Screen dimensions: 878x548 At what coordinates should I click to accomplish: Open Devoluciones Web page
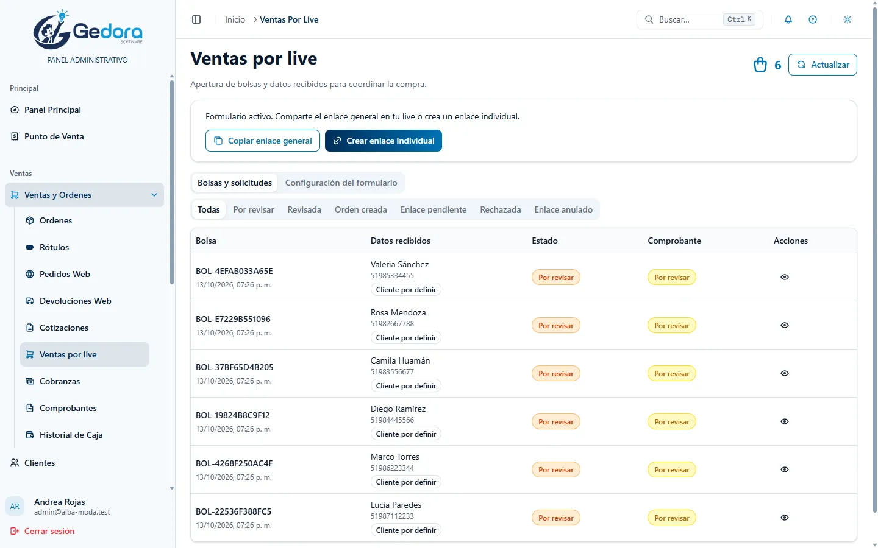[x=84, y=301]
